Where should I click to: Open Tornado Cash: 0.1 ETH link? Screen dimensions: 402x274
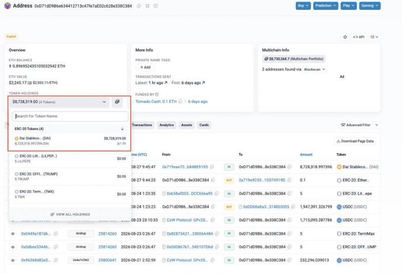pyautogui.click(x=156, y=102)
